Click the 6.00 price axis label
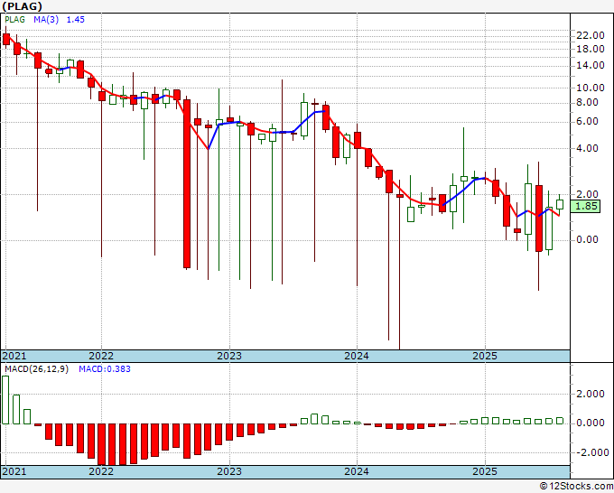This screenshot has height=493, width=614. (x=587, y=121)
